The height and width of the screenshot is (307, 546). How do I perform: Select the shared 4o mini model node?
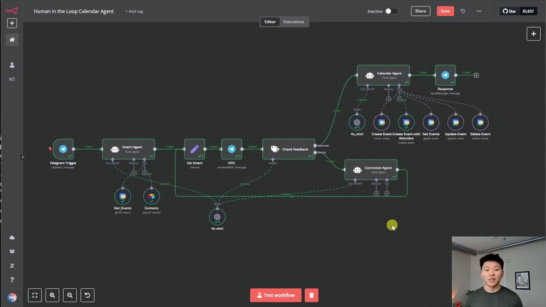[x=217, y=217]
